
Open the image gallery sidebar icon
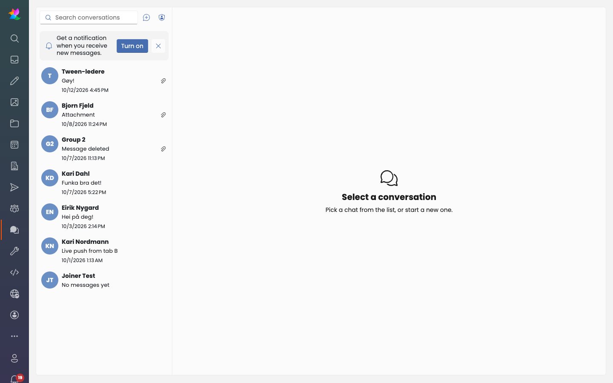click(14, 102)
